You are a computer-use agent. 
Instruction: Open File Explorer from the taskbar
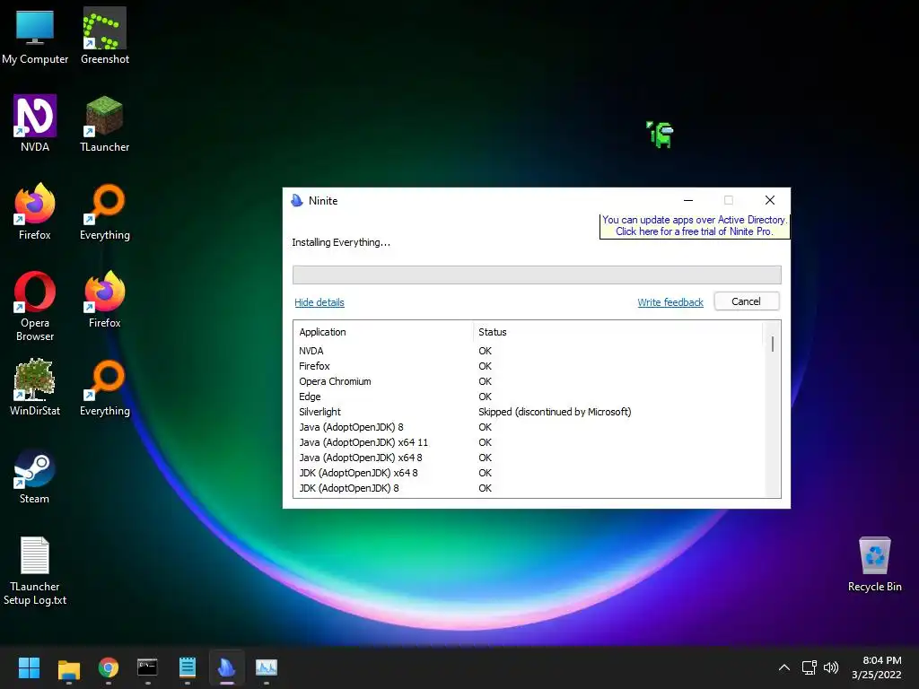click(x=68, y=667)
